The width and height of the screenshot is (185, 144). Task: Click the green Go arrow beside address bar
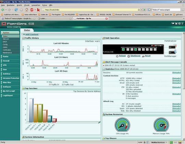click(145, 10)
